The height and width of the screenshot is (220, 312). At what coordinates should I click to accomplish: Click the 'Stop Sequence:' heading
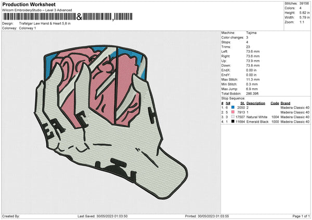pyautogui.click(x=233, y=99)
